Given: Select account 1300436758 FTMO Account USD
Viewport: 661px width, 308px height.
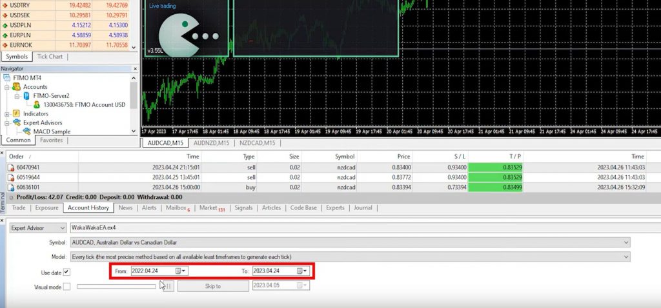Looking at the screenshot, I should [x=85, y=105].
